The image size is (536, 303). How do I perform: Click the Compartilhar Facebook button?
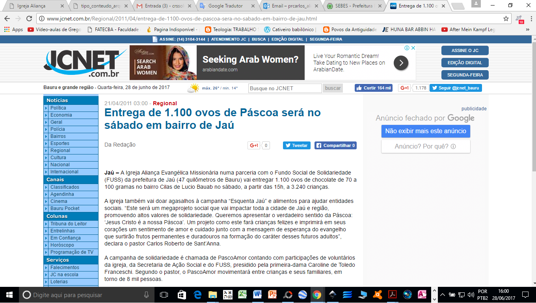click(x=335, y=145)
